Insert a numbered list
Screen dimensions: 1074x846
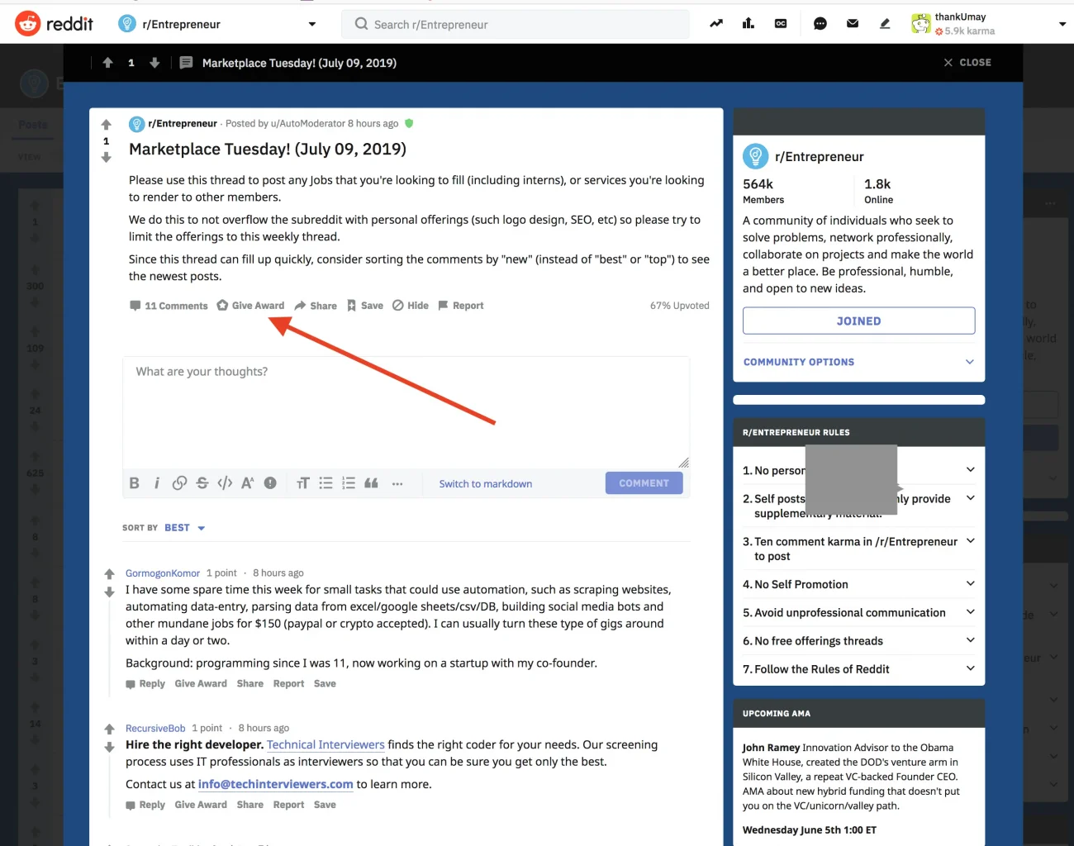349,483
